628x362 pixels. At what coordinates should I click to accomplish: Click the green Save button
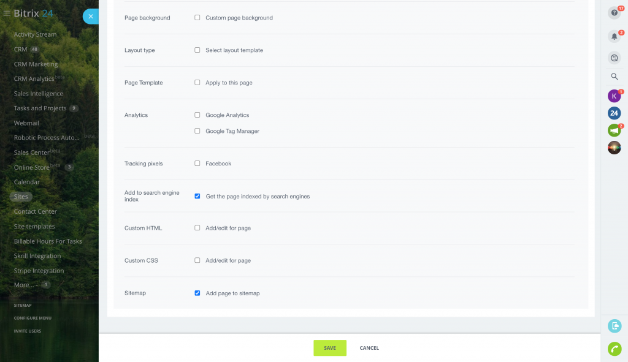[330, 348]
